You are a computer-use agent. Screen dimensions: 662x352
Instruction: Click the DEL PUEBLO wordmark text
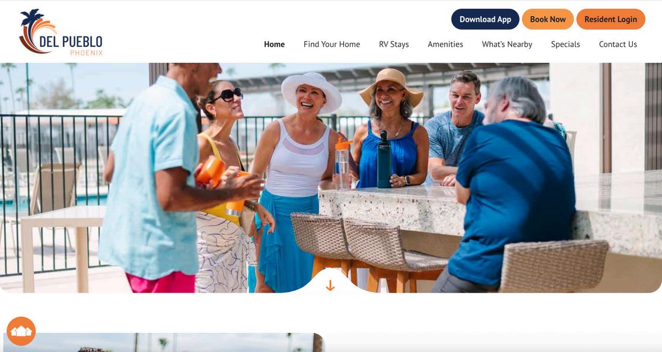[71, 42]
